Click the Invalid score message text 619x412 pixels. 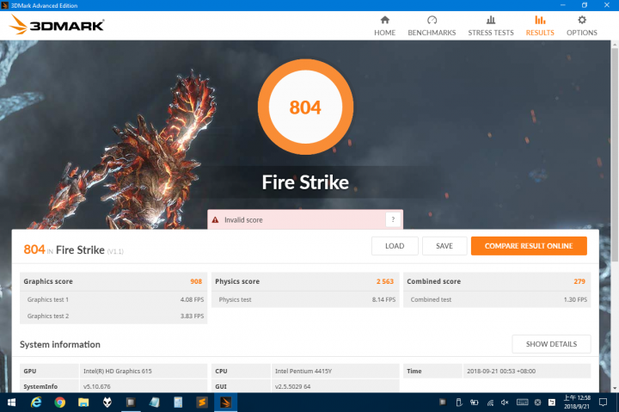[x=243, y=220]
